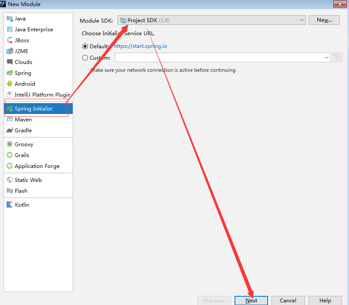Viewport: 349px width, 305px height.
Task: Click the IntelliJ logo in the title bar
Action: [x=3, y=4]
